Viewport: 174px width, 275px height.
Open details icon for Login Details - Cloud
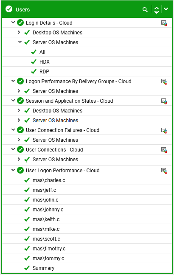coord(164,23)
